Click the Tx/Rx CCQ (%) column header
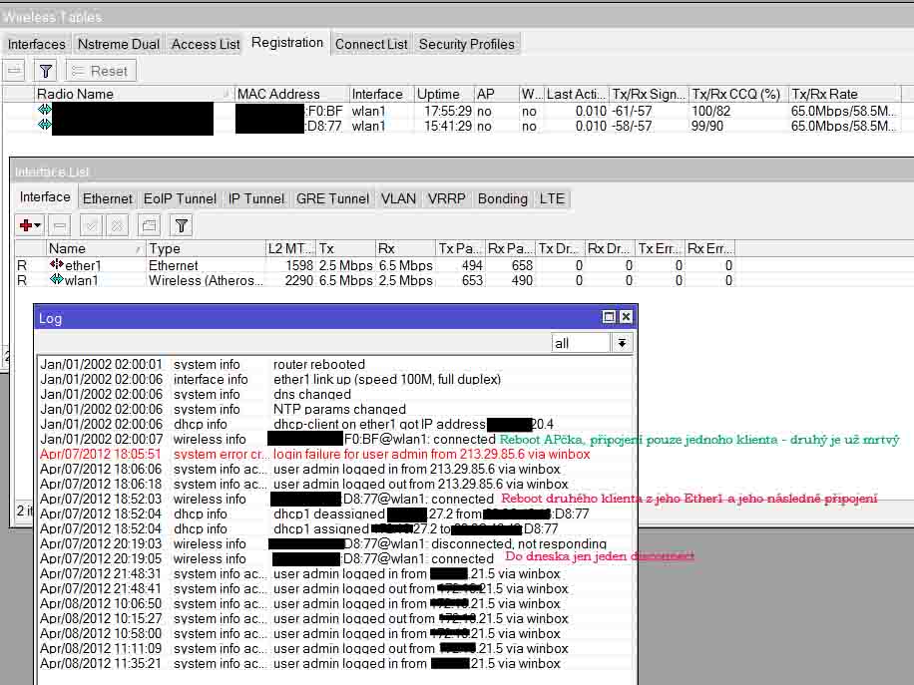The width and height of the screenshot is (914, 685). [x=738, y=94]
